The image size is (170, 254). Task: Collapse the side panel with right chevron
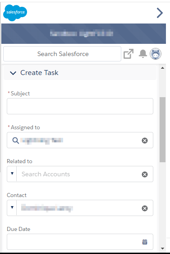[x=160, y=13]
